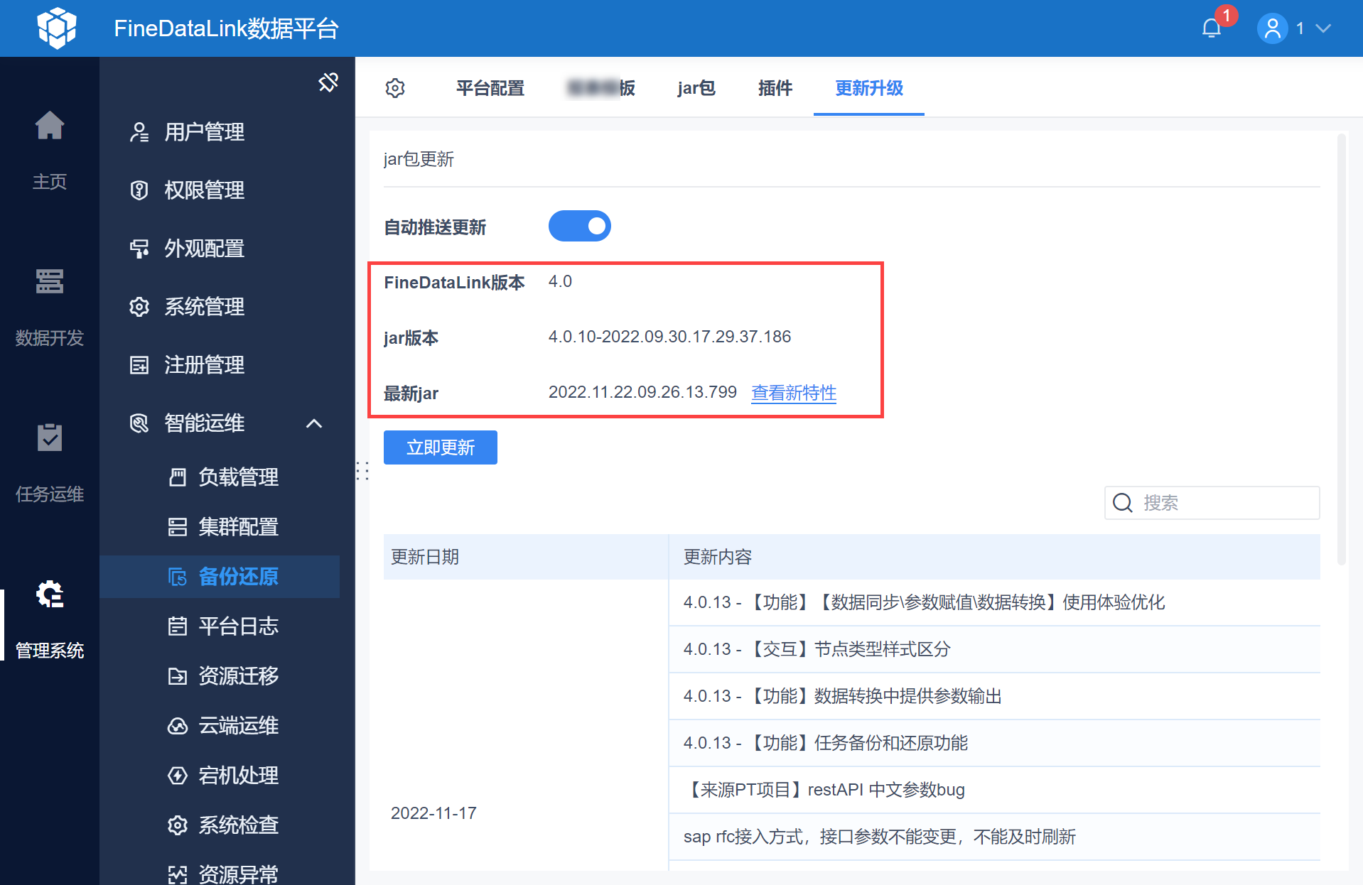The height and width of the screenshot is (885, 1363).
Task: Focus the 搜索 search input field
Action: pyautogui.click(x=1212, y=503)
